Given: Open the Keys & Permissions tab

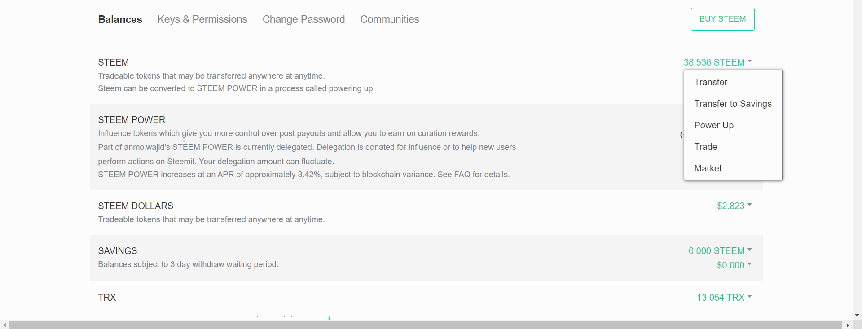Looking at the screenshot, I should (x=202, y=19).
